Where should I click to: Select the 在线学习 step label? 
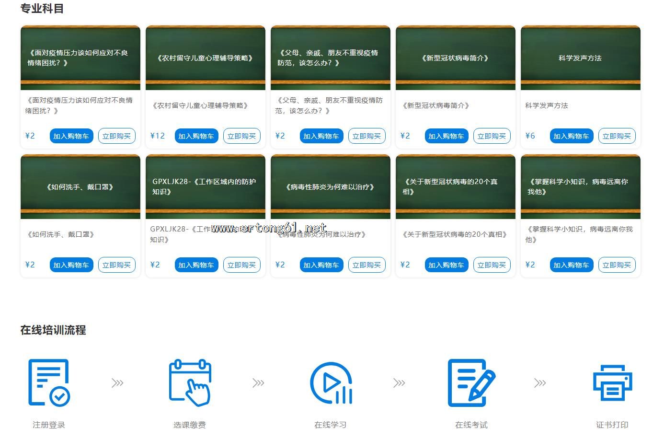click(x=330, y=425)
